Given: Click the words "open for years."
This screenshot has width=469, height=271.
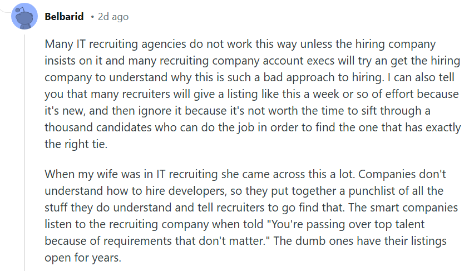Looking at the screenshot, I should (x=83, y=258).
